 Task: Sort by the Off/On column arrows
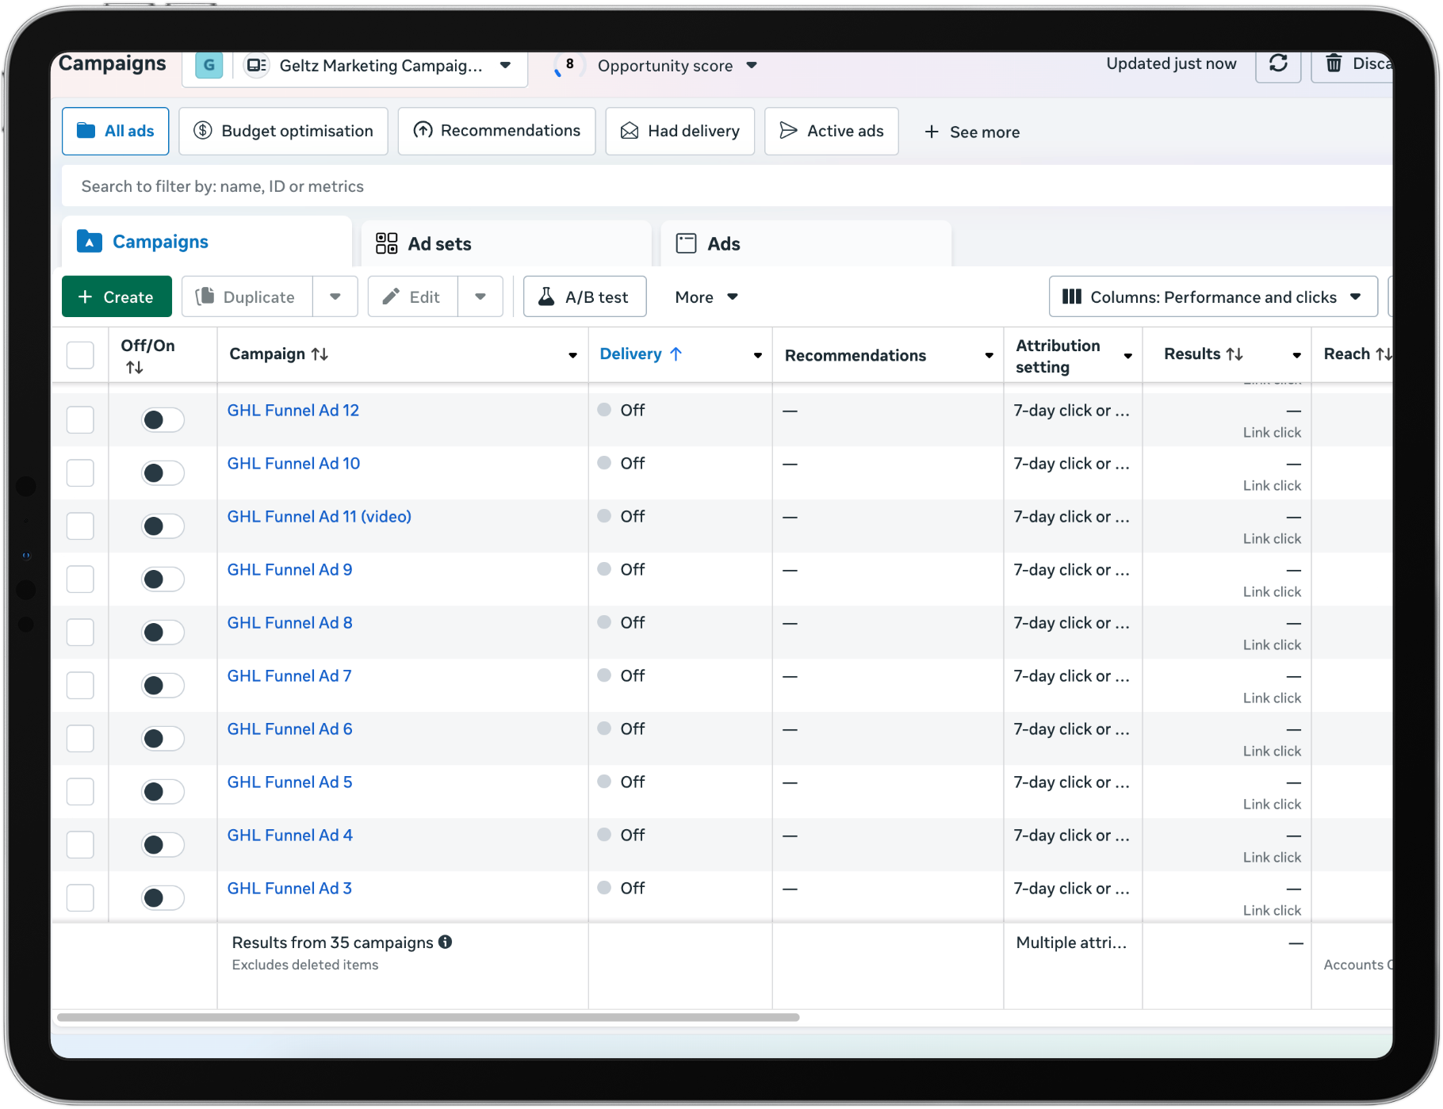point(135,368)
